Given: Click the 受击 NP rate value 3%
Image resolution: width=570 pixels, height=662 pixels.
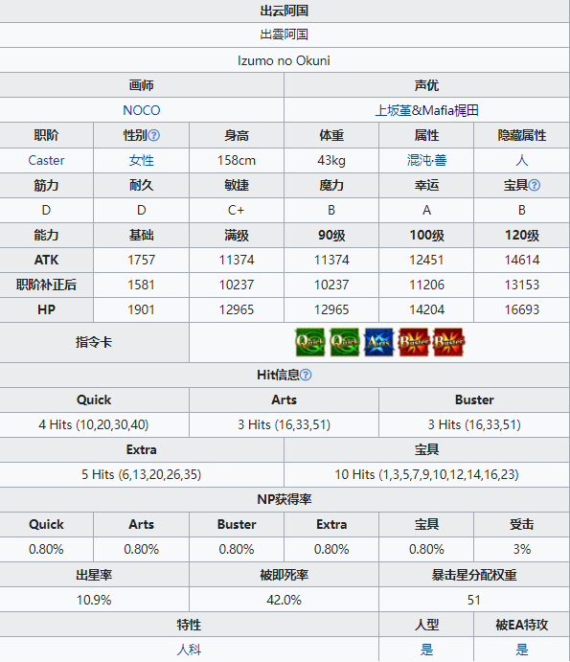Looking at the screenshot, I should pos(522,549).
